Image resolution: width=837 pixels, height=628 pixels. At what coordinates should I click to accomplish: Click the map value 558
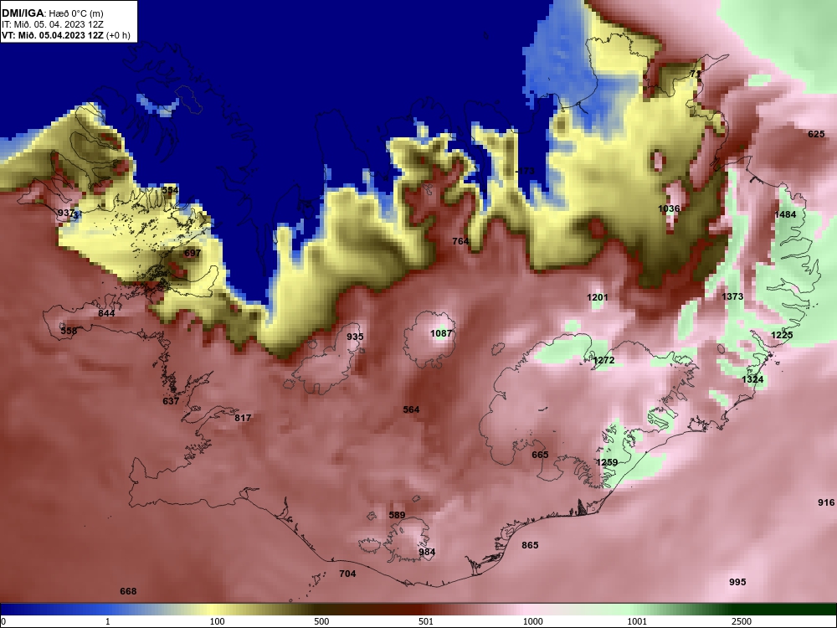coord(69,331)
